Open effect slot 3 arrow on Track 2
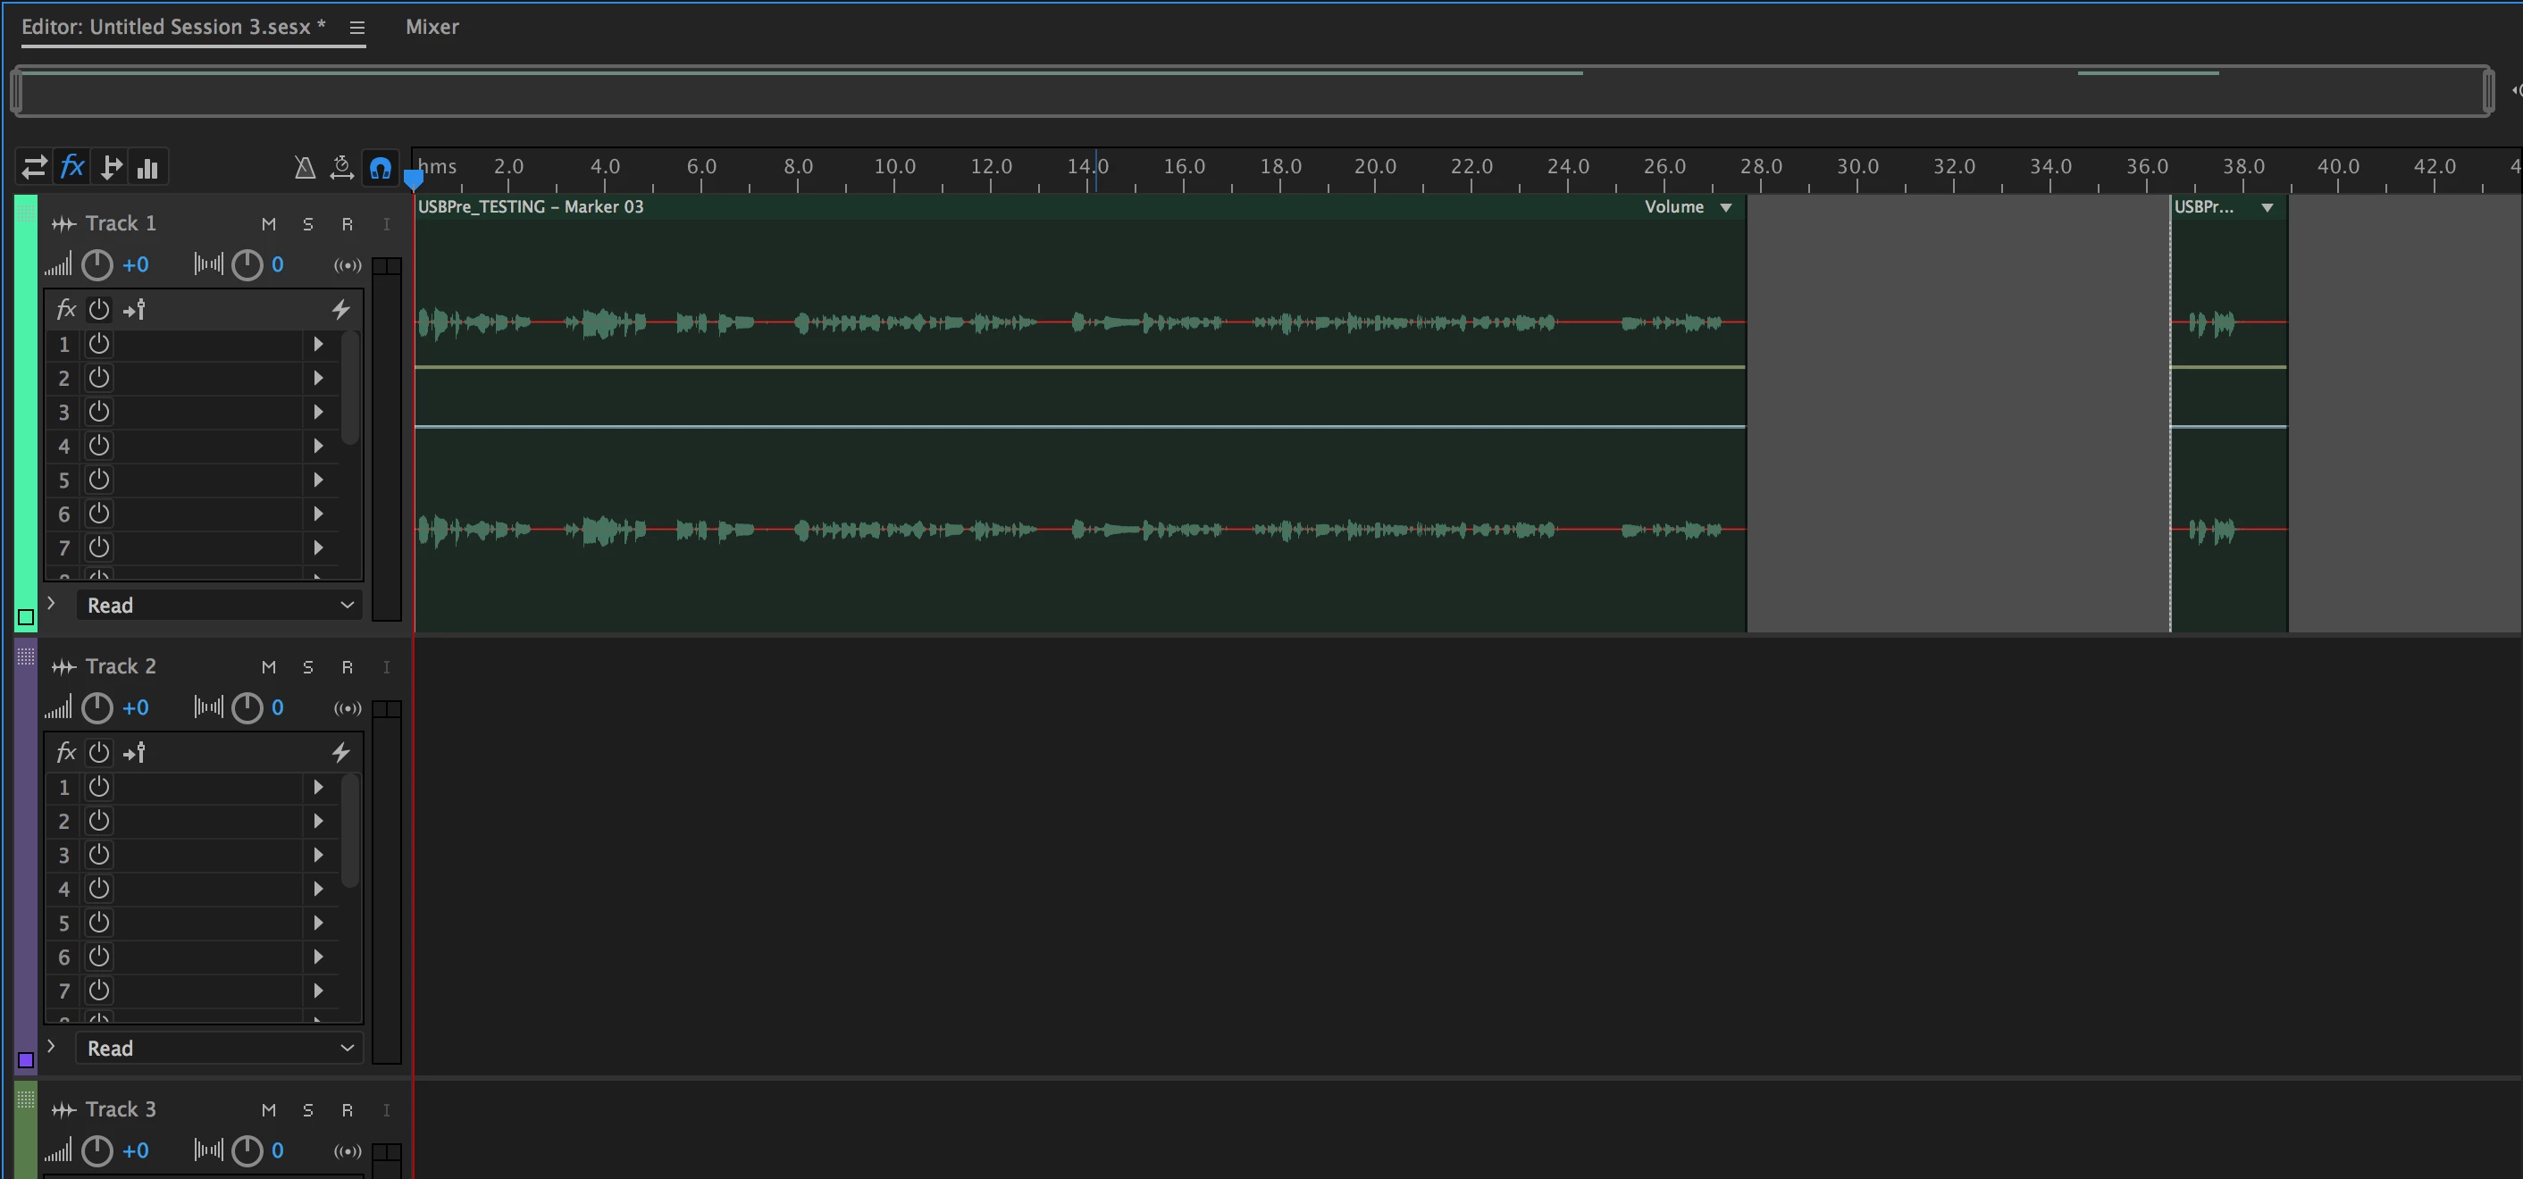This screenshot has height=1179, width=2523. pyautogui.click(x=317, y=855)
